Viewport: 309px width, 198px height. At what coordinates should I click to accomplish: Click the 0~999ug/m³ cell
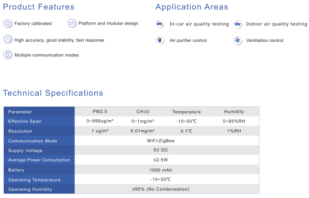tap(100, 121)
